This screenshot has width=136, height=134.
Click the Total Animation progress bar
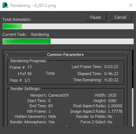pos(68,26)
